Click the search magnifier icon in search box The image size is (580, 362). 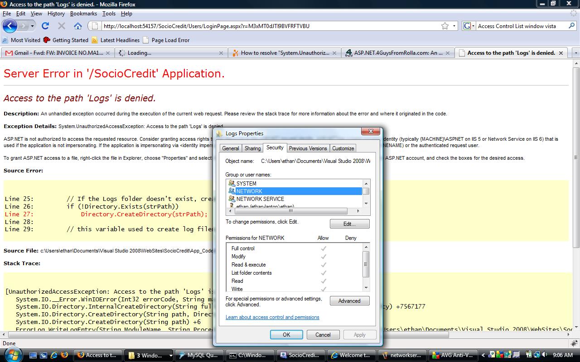571,26
